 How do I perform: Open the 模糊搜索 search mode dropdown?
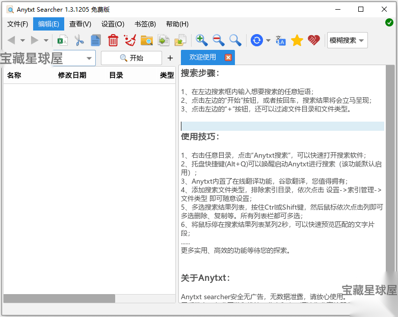[x=347, y=40]
